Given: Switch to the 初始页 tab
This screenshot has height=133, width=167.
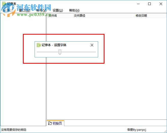Looking at the screenshot, I should pyautogui.click(x=55, y=123).
